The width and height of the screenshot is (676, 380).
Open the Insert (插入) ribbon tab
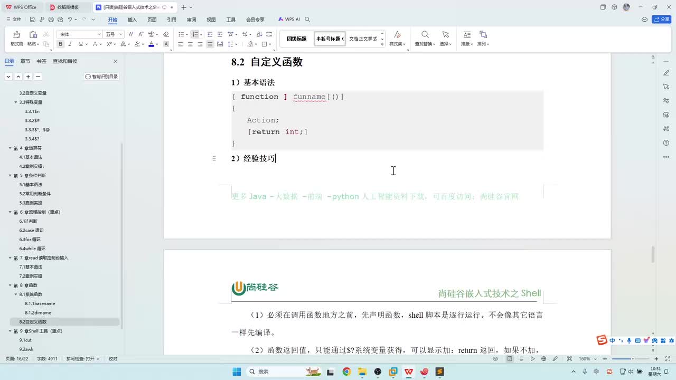pos(132,20)
